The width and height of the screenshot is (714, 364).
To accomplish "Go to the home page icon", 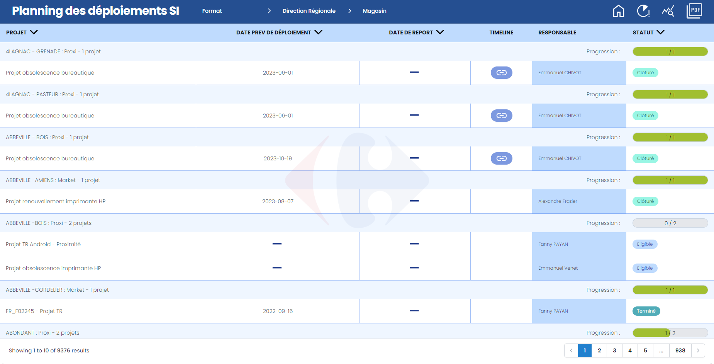I will (x=618, y=11).
